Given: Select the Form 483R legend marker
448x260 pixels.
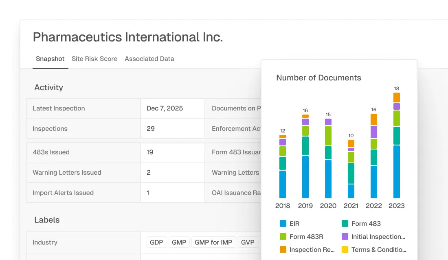Looking at the screenshot, I should [x=283, y=236].
